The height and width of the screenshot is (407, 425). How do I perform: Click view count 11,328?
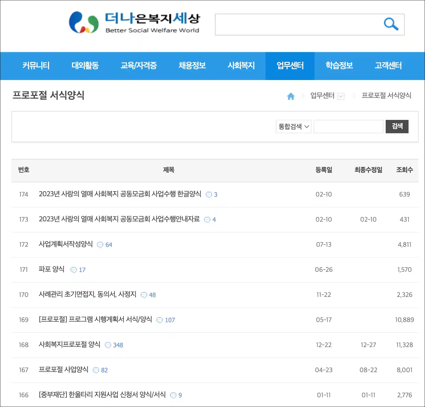pos(405,345)
